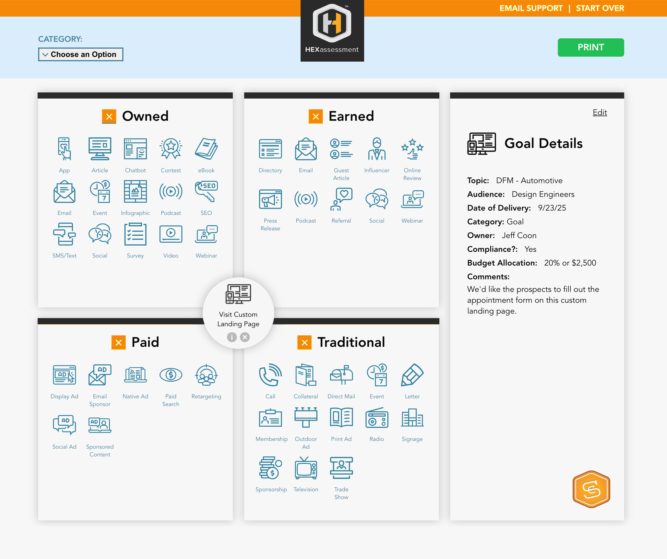Image resolution: width=667 pixels, height=559 pixels.
Task: Select the Directory icon in Earned
Action: (x=270, y=149)
